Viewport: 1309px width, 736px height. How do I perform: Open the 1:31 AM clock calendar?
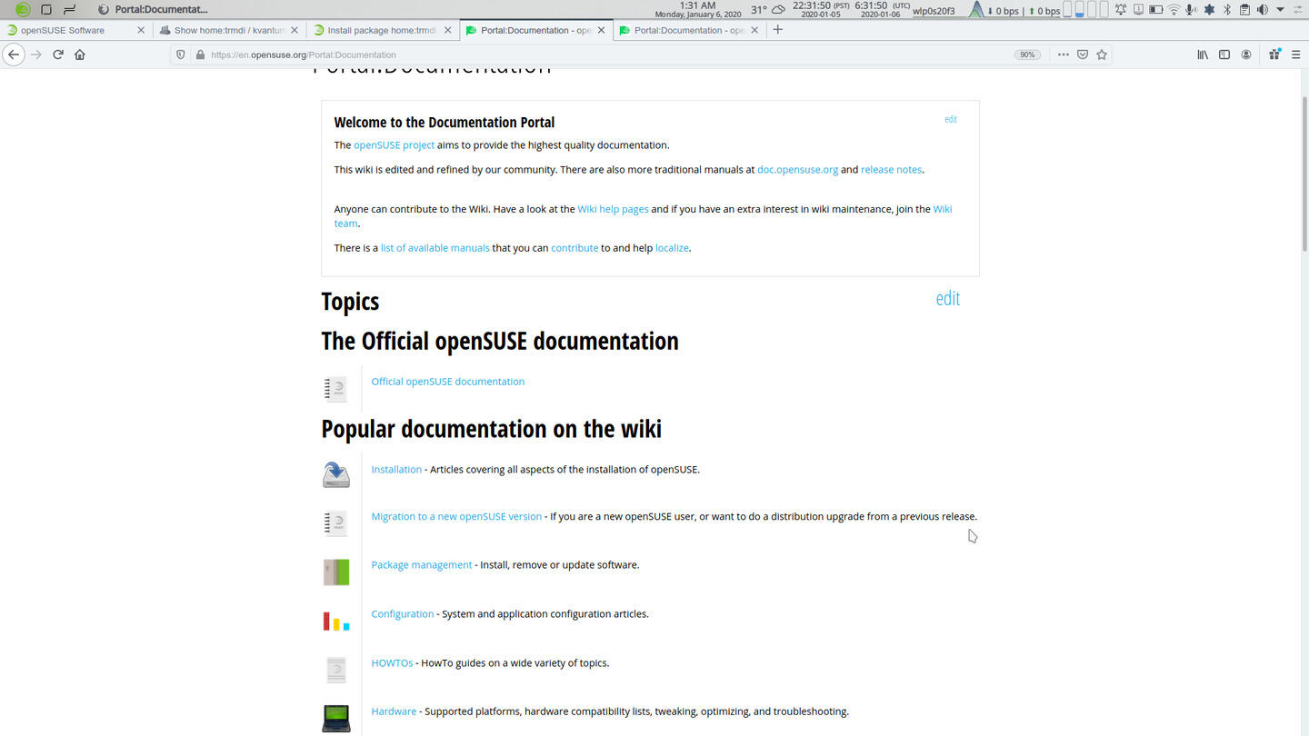click(698, 10)
